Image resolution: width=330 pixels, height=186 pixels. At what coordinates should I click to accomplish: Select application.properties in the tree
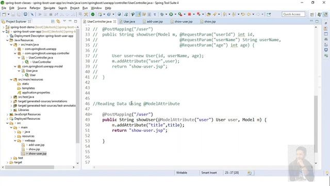(x=36, y=92)
